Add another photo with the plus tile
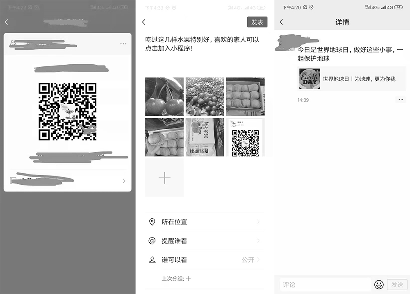410x294 pixels. (164, 178)
